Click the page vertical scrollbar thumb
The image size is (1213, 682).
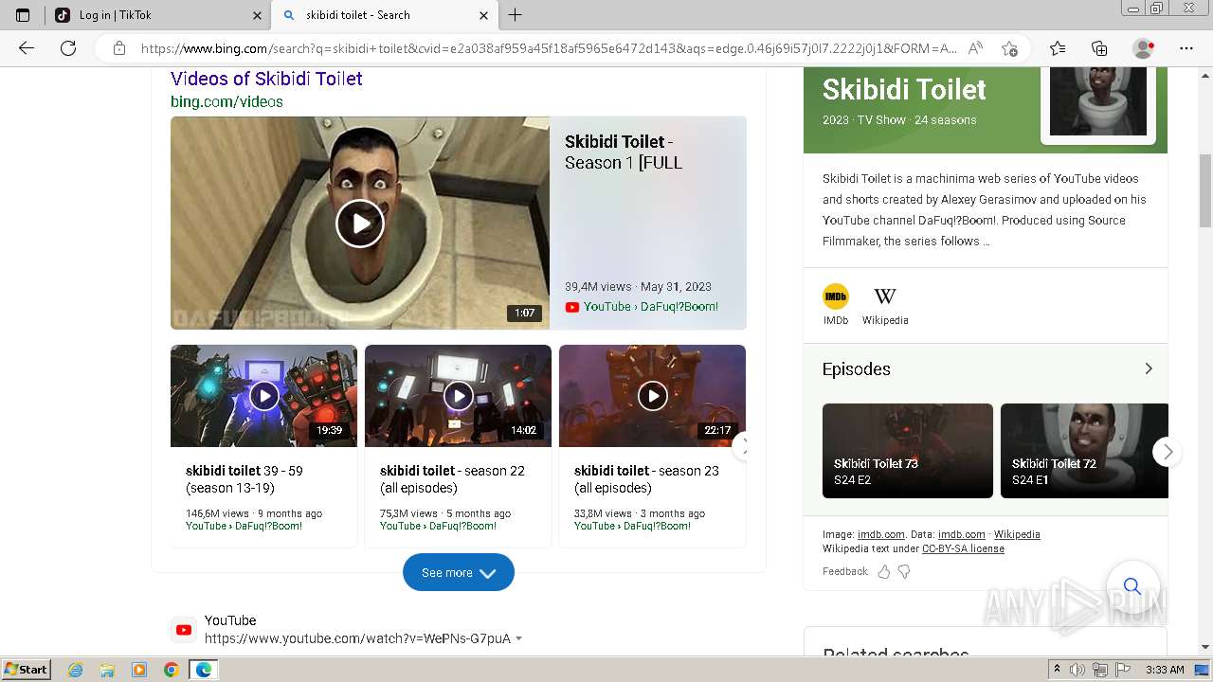point(1205,190)
